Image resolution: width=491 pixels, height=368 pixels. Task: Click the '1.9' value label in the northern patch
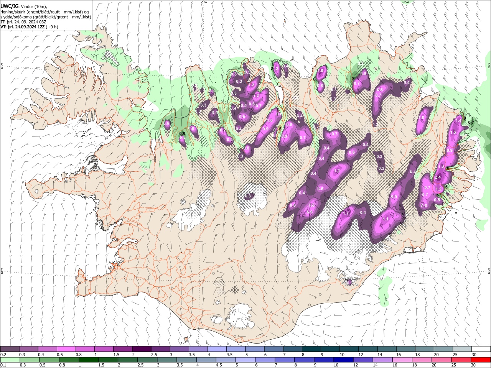tap(321, 71)
